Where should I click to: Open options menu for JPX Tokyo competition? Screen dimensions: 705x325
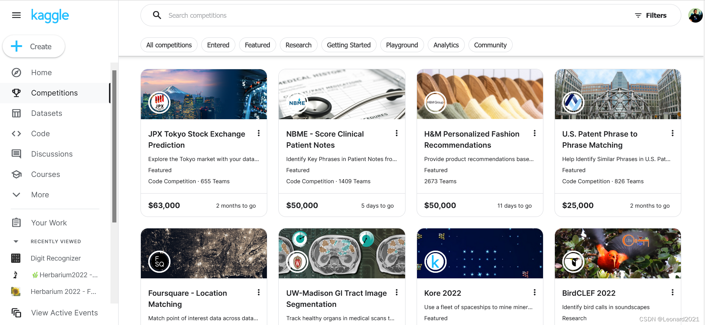[x=259, y=133]
